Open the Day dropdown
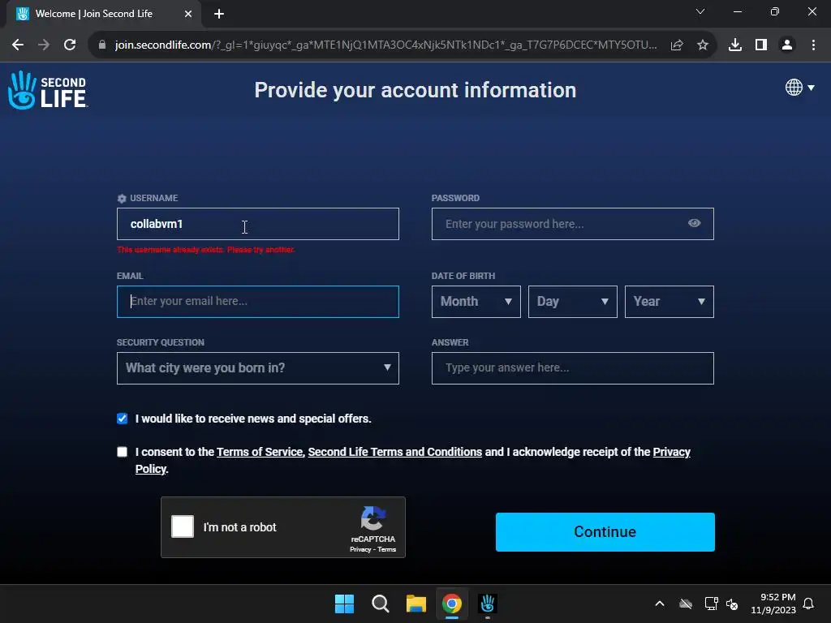This screenshot has height=623, width=831. pyautogui.click(x=572, y=302)
